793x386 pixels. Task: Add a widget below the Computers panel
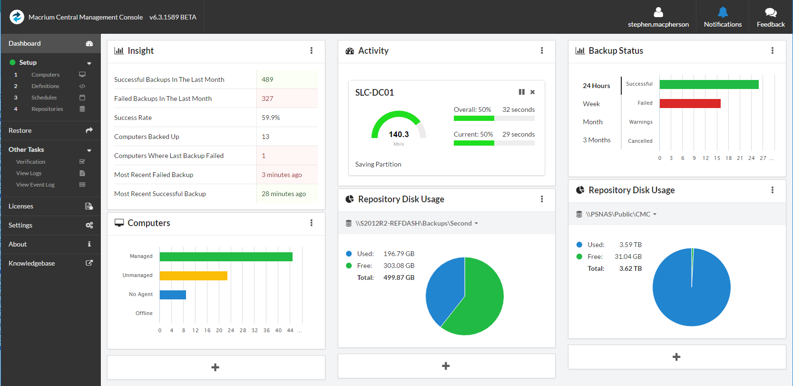pos(215,367)
